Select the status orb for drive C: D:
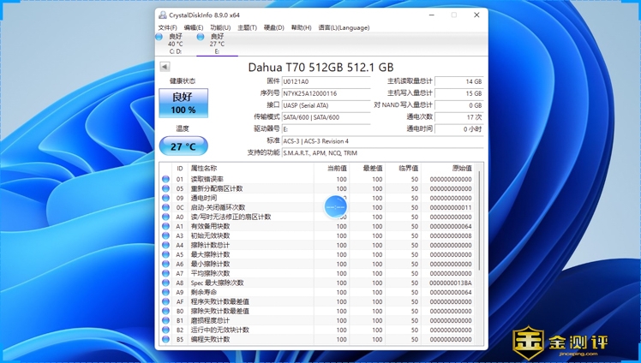641x363 pixels. 159,37
